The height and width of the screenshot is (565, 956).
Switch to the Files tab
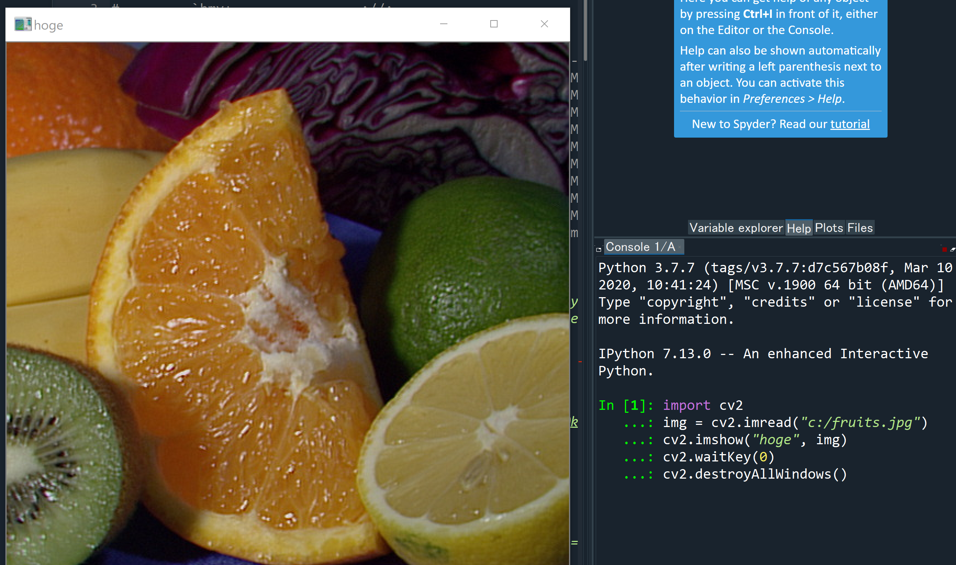click(x=860, y=228)
